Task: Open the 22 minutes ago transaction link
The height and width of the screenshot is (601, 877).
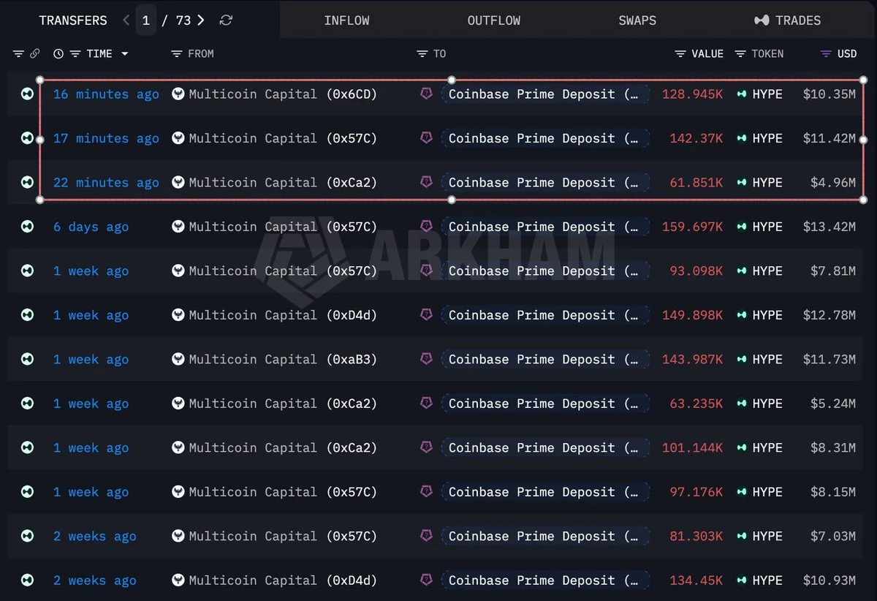Action: click(106, 183)
